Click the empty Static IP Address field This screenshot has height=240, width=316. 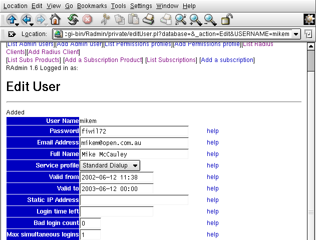134,200
